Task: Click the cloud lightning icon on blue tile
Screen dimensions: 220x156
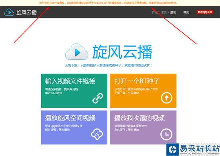Action: [x=97, y=134]
